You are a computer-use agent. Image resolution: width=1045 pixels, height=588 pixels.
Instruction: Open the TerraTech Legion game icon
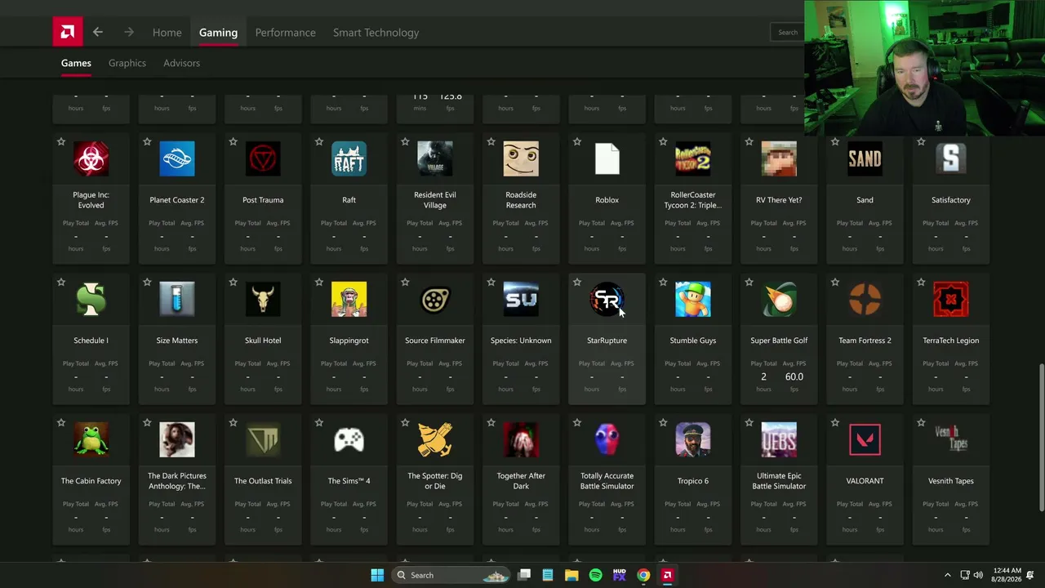pyautogui.click(x=951, y=299)
